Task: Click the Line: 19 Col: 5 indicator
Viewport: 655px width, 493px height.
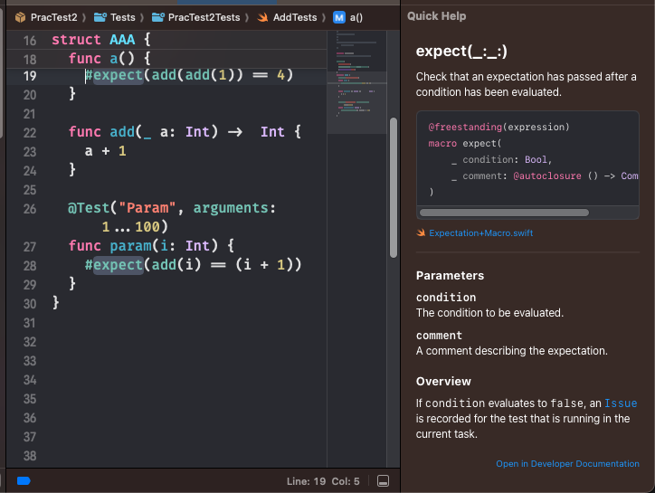Action: (323, 481)
